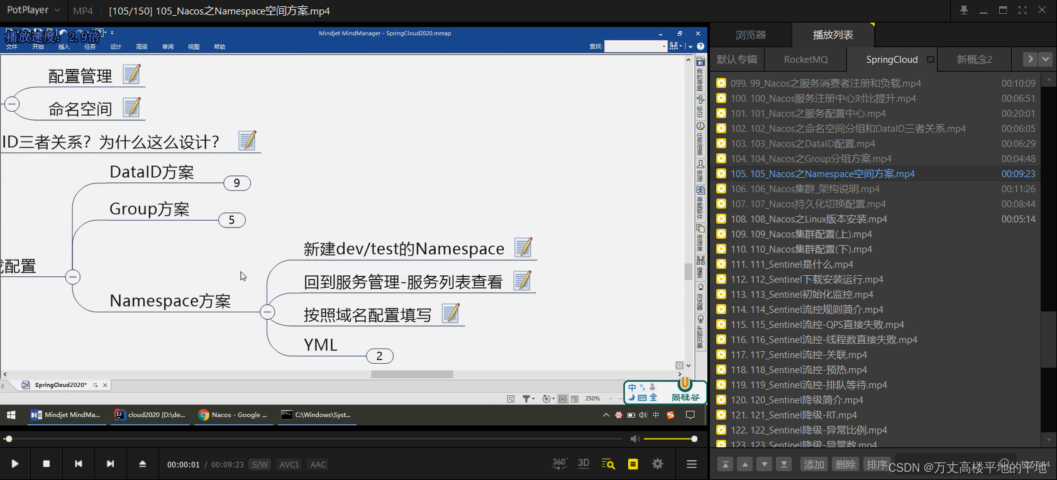Open MindManager 设计 menu
The height and width of the screenshot is (480, 1057).
click(116, 46)
